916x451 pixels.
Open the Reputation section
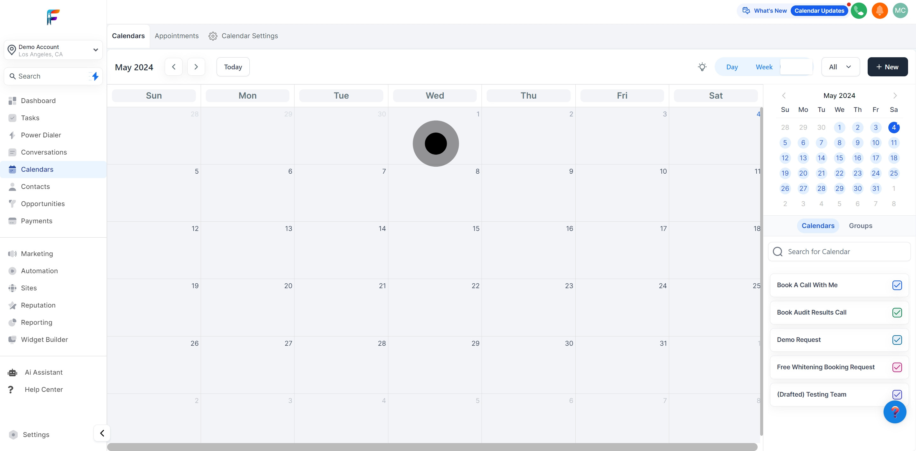(x=38, y=305)
